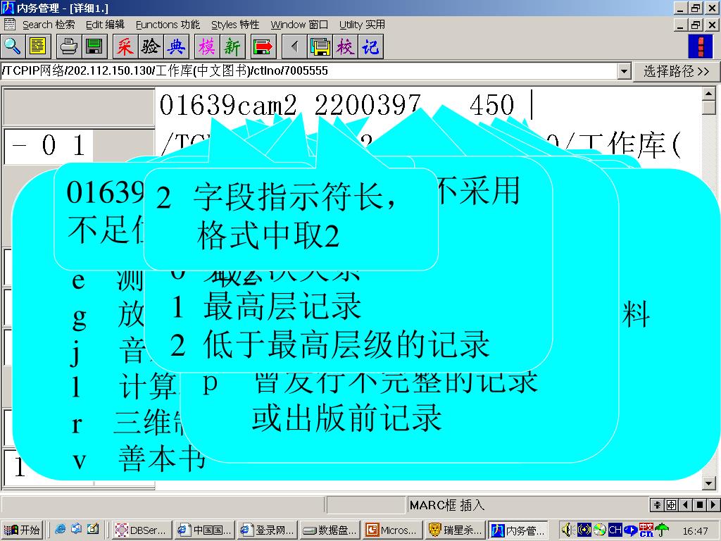Switch to DBSer... taskbar window
721x541 pixels.
pos(142,530)
